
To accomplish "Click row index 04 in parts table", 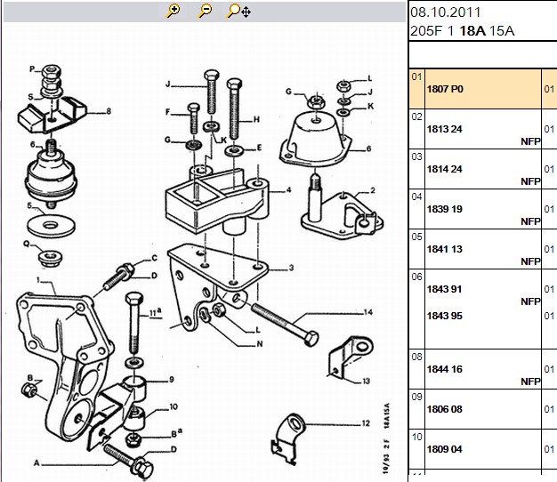I will pos(416,197).
